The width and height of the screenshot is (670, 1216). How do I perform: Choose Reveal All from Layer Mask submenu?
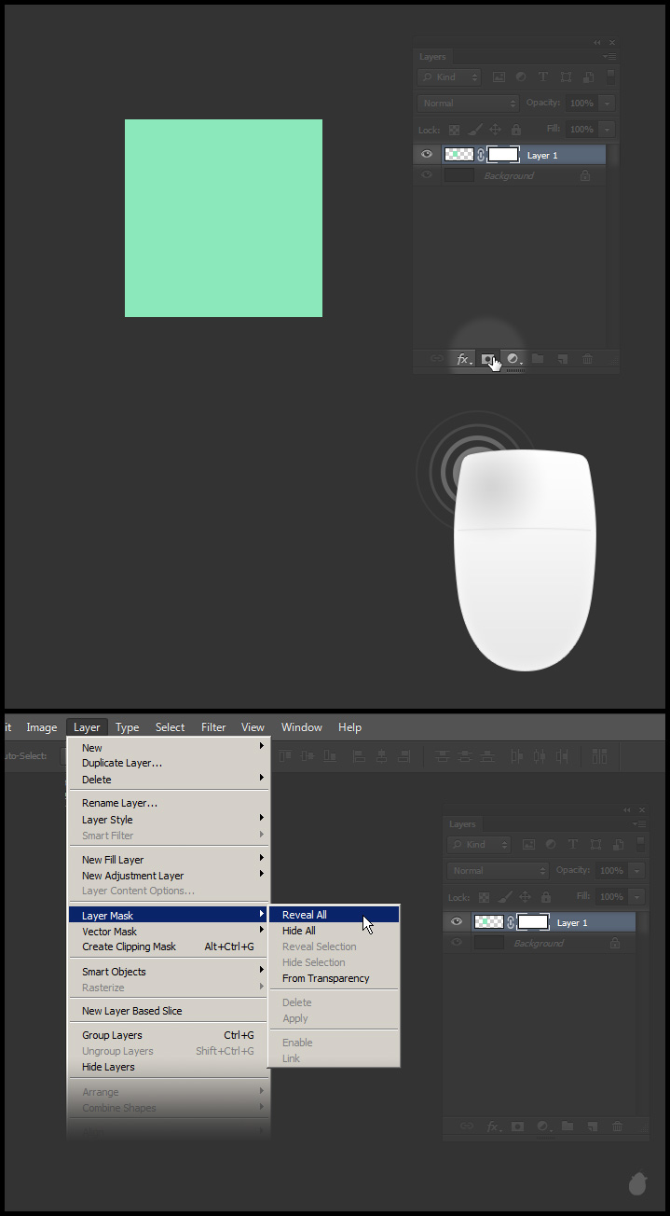click(x=305, y=915)
